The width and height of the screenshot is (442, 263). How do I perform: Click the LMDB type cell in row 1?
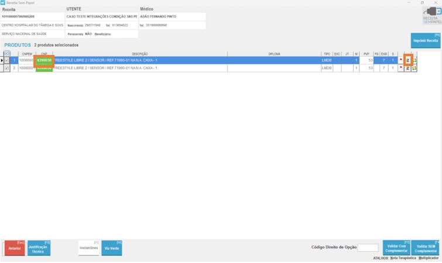point(327,60)
